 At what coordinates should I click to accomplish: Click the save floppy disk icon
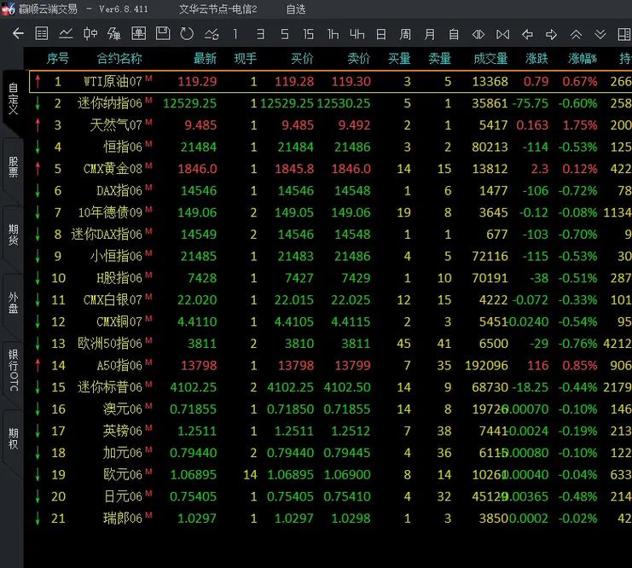(x=163, y=34)
